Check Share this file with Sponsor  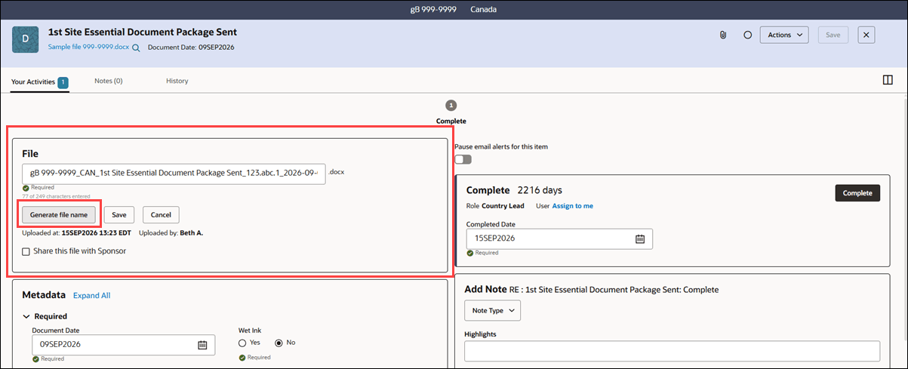[x=26, y=251]
